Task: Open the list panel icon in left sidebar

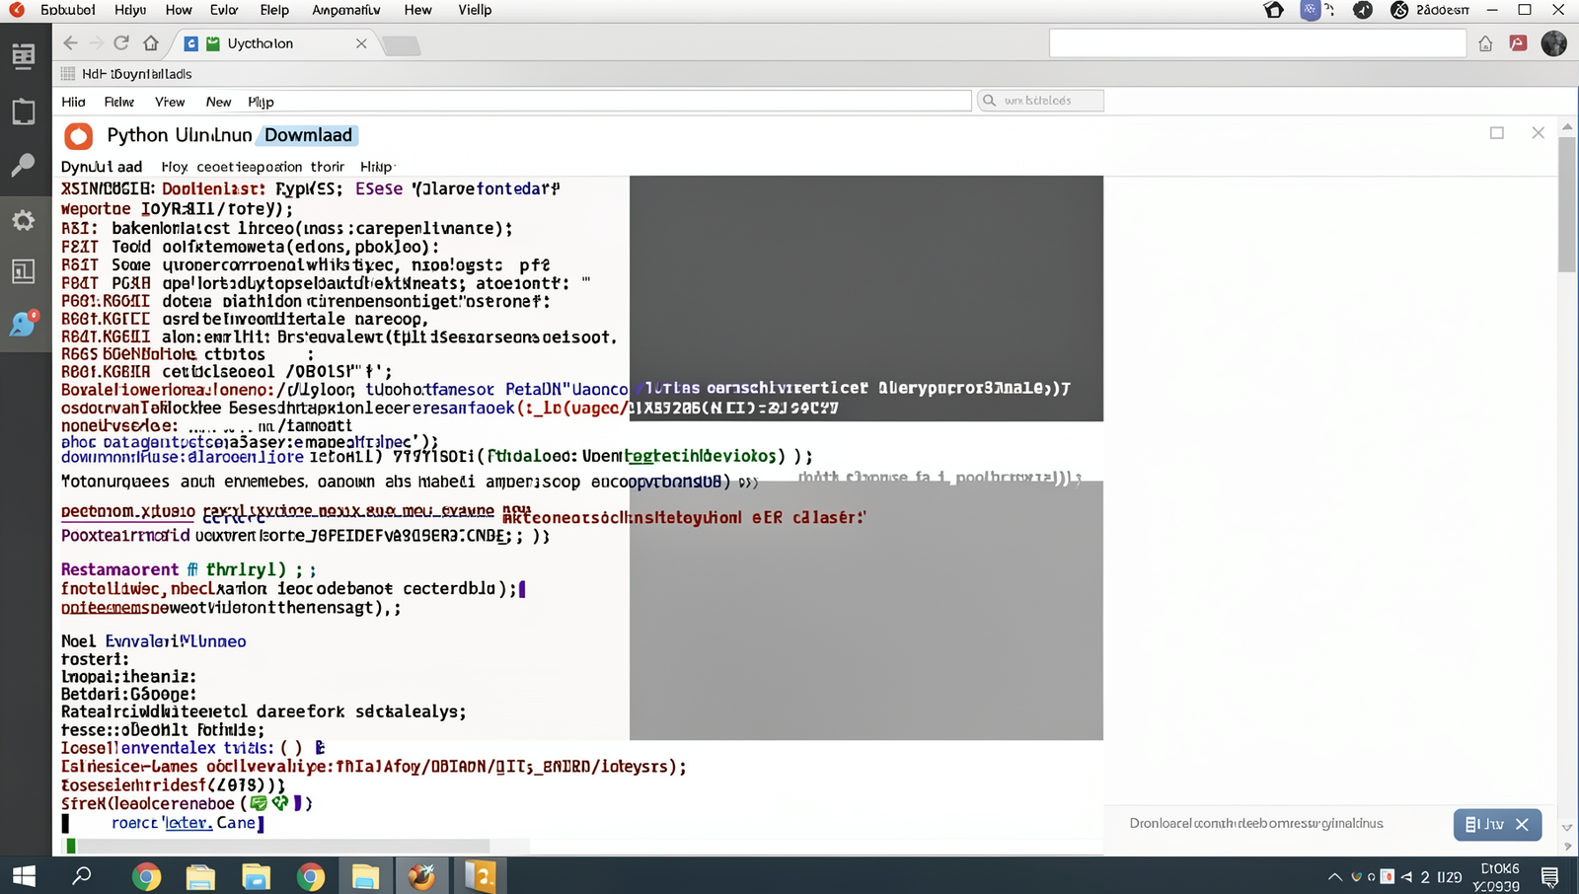Action: (24, 56)
